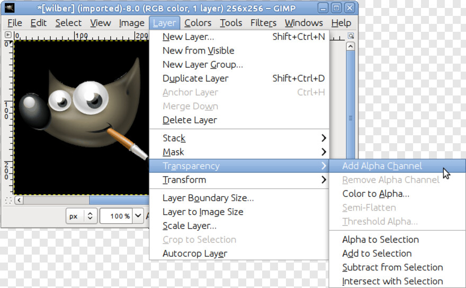
Task: Close the GIMP window
Action: tap(350, 8)
